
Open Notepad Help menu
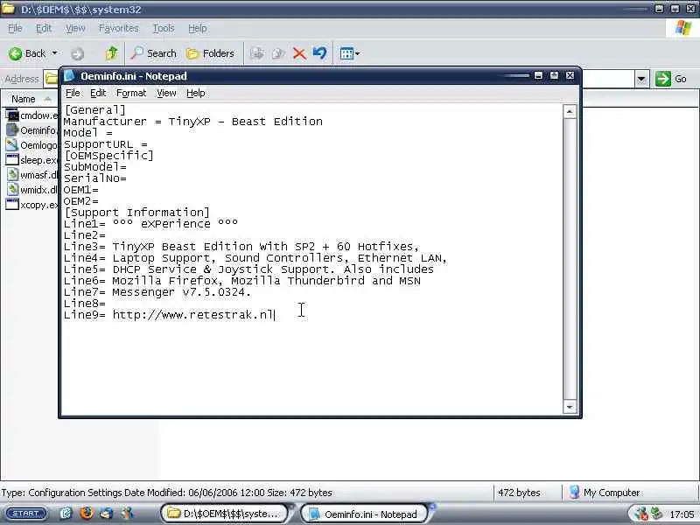coord(195,93)
